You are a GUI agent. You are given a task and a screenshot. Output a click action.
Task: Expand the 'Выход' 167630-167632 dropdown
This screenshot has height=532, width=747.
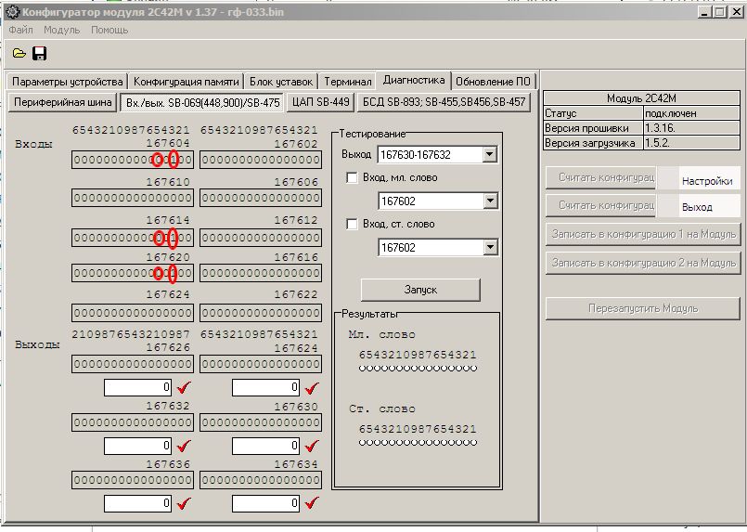click(489, 154)
